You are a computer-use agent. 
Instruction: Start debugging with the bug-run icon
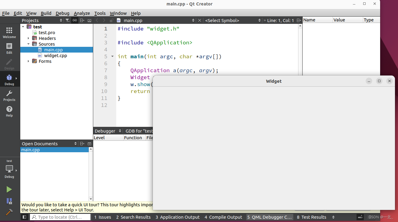[9, 201]
